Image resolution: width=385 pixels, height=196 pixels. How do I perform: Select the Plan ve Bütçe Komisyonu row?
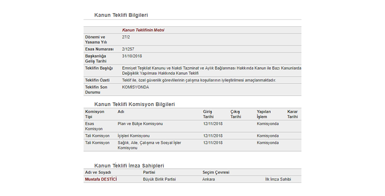click(x=192, y=126)
